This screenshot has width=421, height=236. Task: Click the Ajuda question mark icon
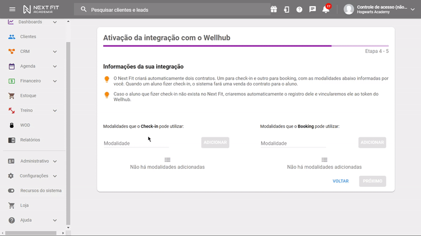pyautogui.click(x=12, y=220)
